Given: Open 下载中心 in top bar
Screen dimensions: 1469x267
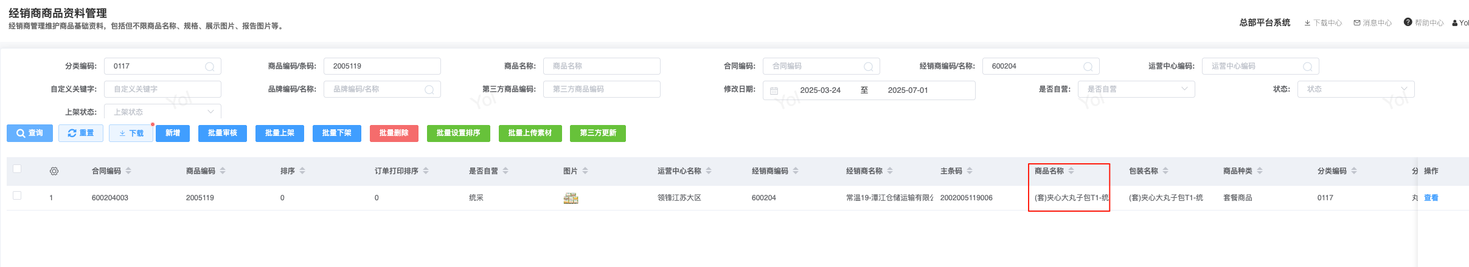Looking at the screenshot, I should [1323, 23].
